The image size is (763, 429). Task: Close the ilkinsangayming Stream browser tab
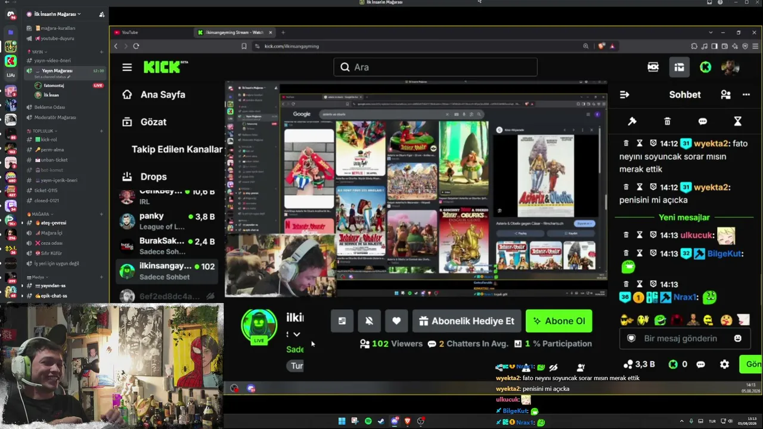(270, 32)
